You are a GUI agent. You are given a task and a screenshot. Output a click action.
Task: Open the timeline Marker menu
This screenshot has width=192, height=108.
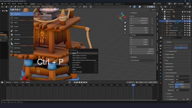point(28,82)
